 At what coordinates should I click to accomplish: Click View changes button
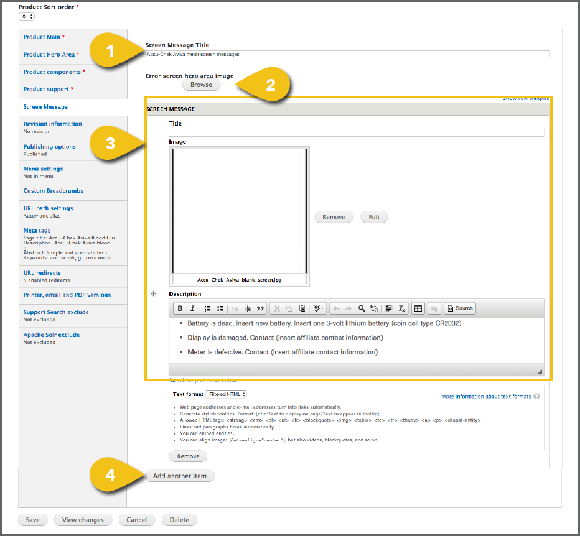[83, 520]
